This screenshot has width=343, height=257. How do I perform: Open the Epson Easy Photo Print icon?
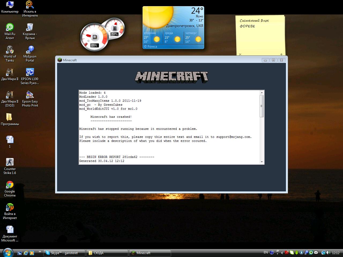pos(30,99)
